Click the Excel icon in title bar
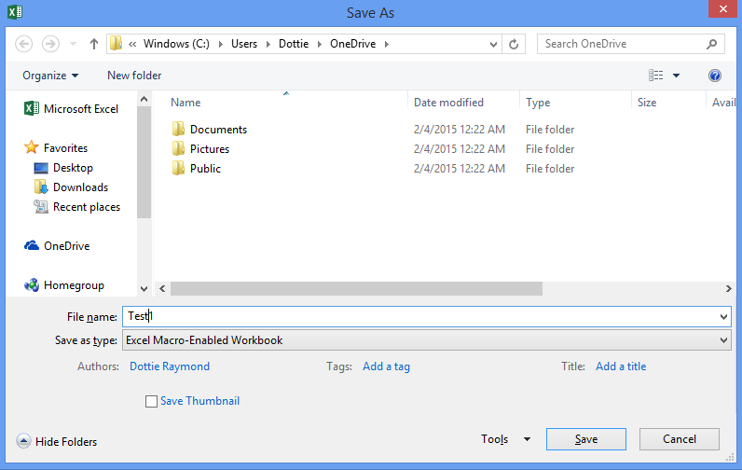Viewport: 742px width, 470px height. click(x=15, y=12)
